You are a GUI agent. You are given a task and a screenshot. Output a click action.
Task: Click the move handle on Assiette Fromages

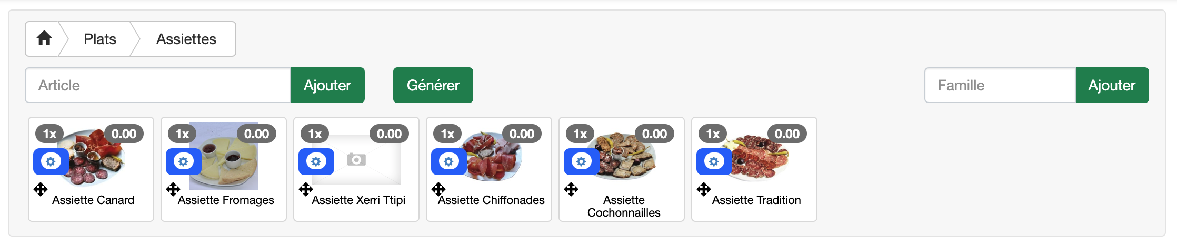[x=173, y=189]
